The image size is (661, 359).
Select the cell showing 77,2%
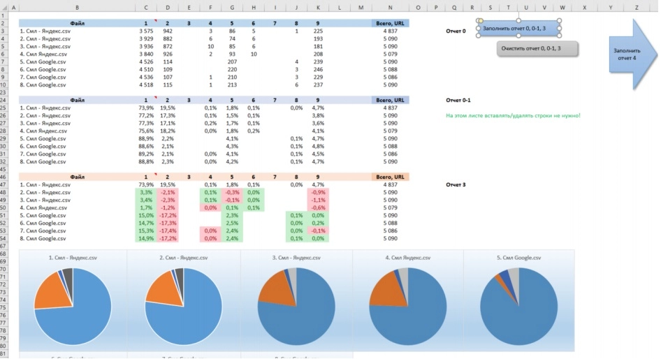(x=146, y=115)
